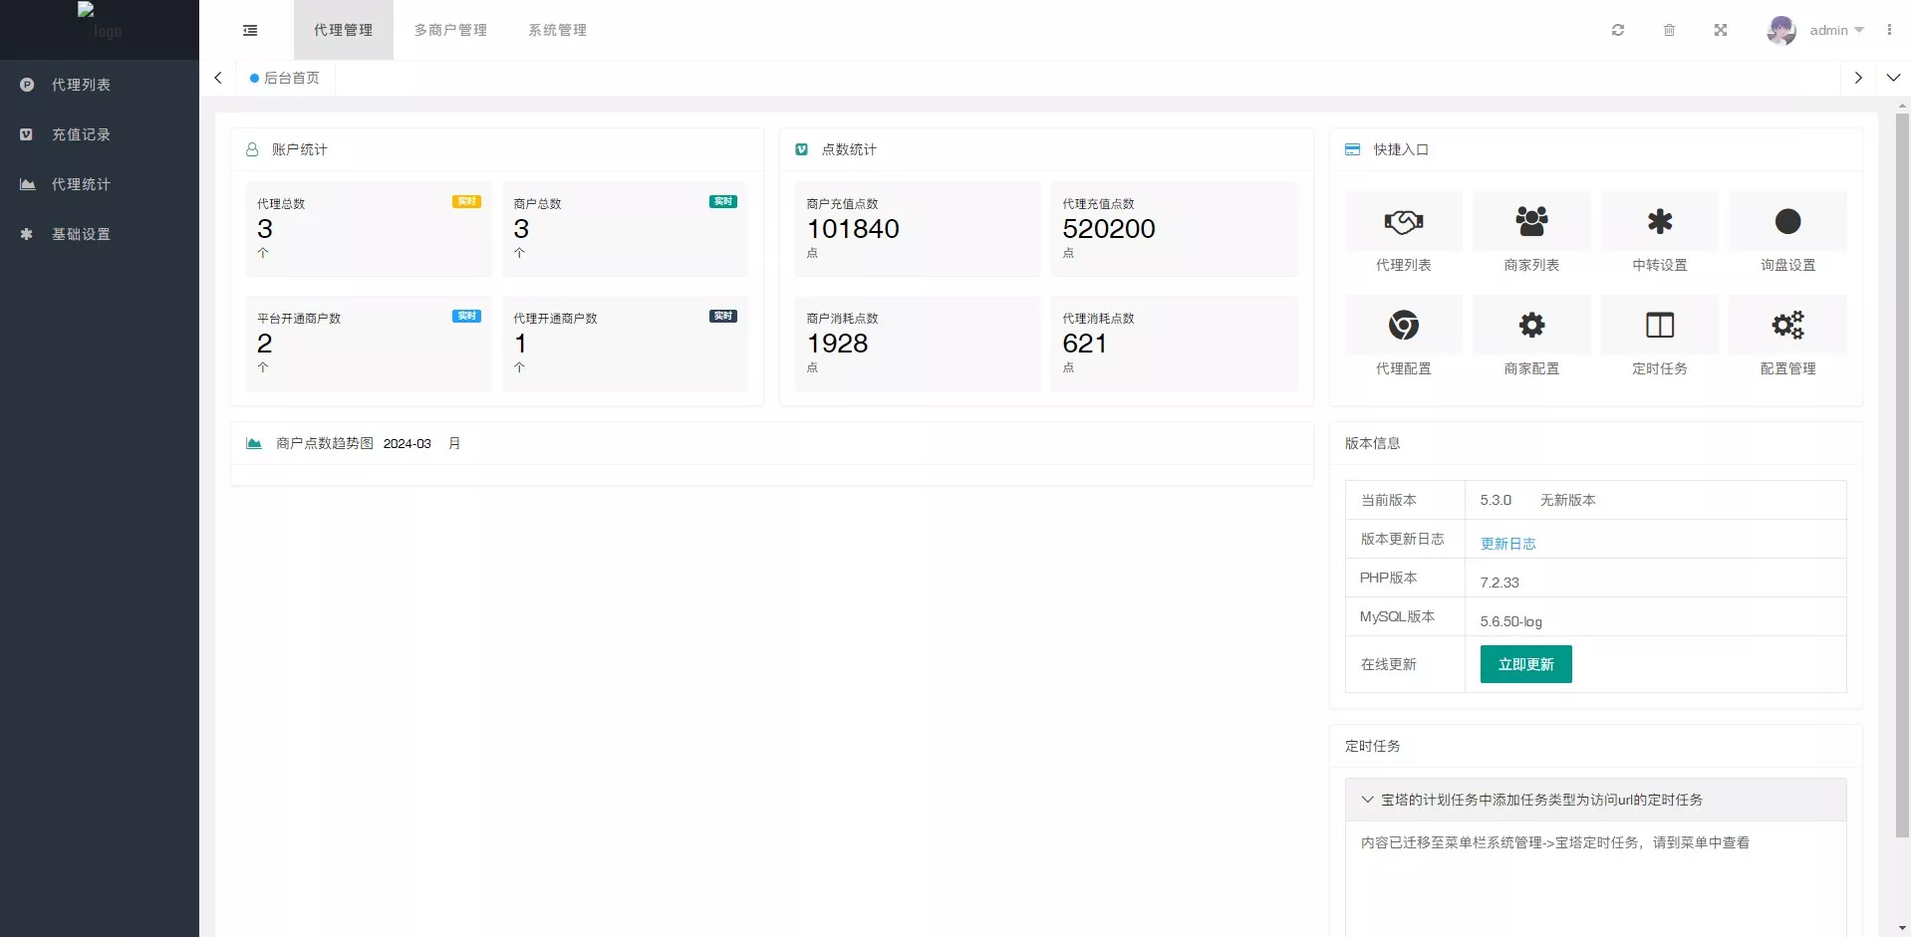
Task: Click the refresh icon in top bar
Action: tap(1618, 30)
